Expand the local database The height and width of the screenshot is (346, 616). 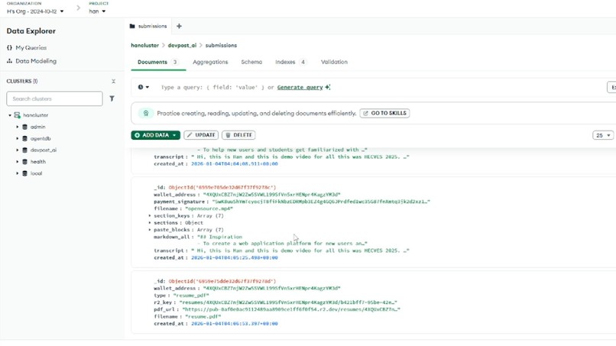point(18,173)
